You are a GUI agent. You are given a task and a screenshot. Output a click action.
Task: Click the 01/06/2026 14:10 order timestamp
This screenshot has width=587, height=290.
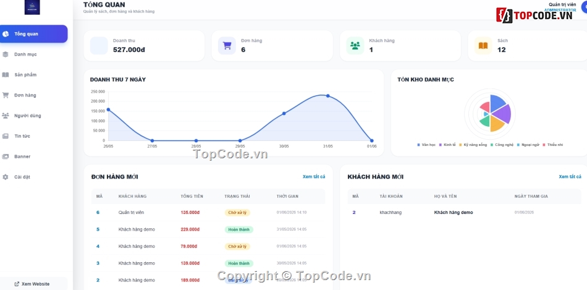[x=292, y=213]
